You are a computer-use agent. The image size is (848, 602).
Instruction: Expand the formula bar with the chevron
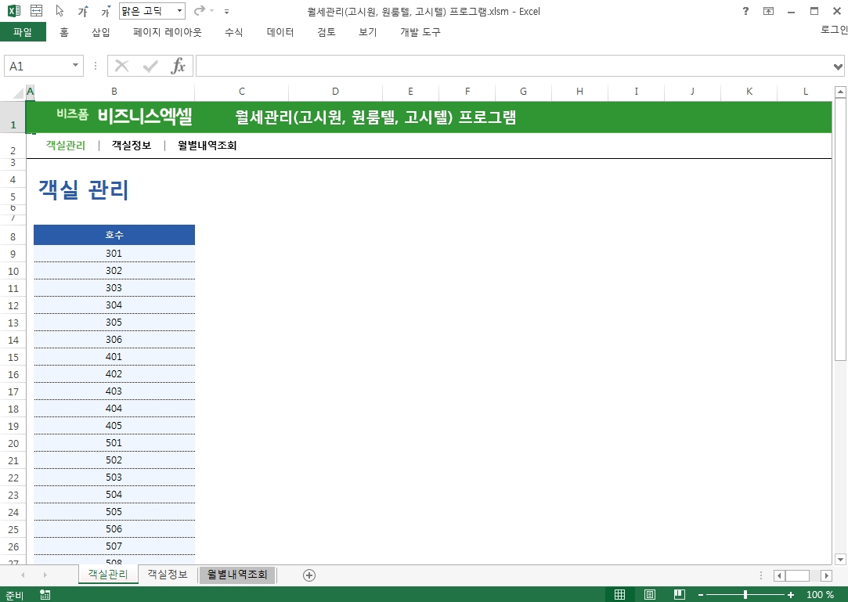click(838, 67)
